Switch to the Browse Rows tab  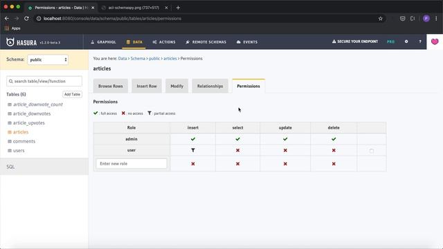point(111,86)
